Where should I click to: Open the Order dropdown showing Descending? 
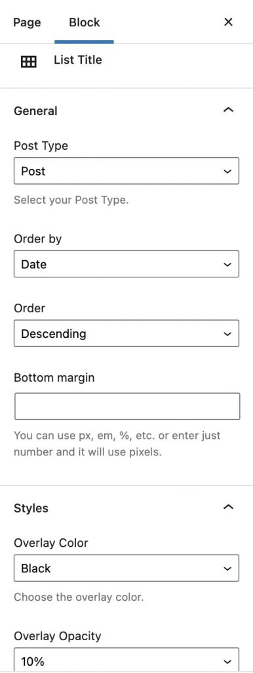click(126, 333)
